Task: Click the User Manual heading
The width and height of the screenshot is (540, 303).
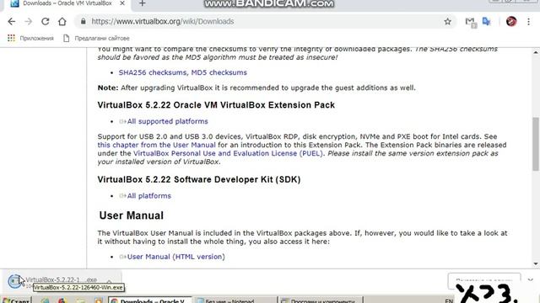Action: point(132,215)
